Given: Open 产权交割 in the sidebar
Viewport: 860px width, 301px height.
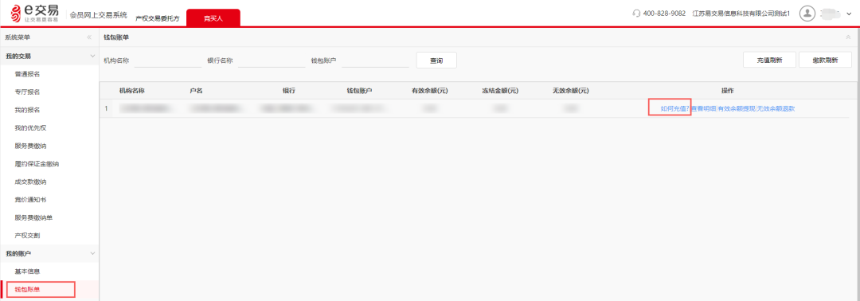Looking at the screenshot, I should click(27, 235).
